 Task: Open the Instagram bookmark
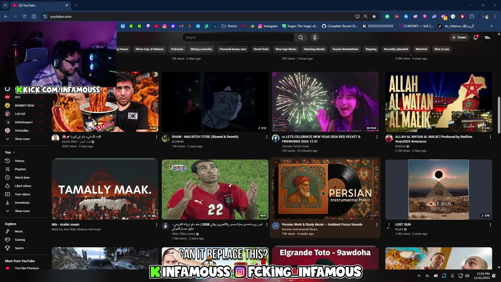(x=268, y=26)
